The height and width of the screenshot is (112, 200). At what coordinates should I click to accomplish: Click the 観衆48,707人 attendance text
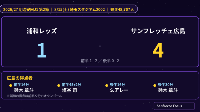tap(122, 10)
